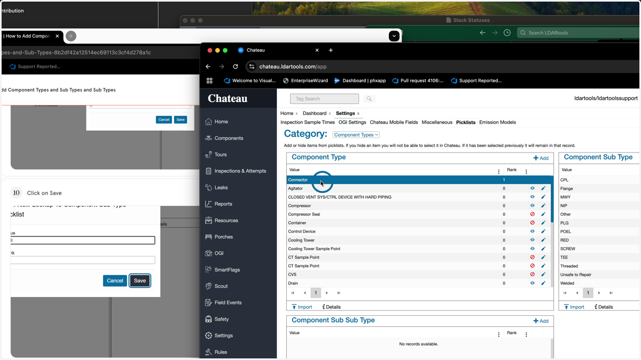
Task: Hide Cooling Tower Sample Point via eye icon
Action: point(532,249)
